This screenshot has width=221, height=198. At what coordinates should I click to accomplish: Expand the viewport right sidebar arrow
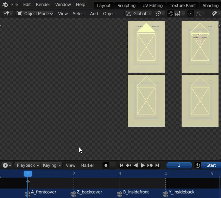tap(220, 26)
